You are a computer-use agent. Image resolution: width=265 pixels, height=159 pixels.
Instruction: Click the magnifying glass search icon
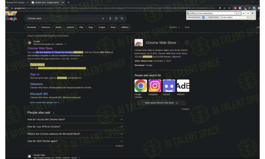click(x=122, y=19)
